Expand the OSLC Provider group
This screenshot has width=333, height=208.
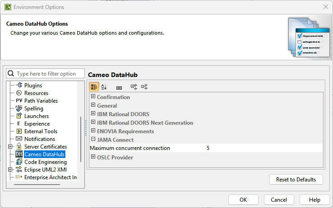pyautogui.click(x=93, y=157)
